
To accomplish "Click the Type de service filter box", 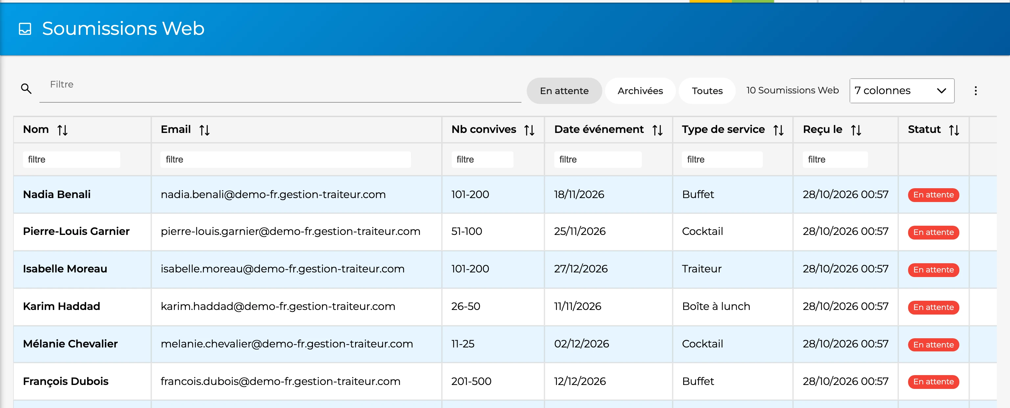I will click(x=722, y=159).
